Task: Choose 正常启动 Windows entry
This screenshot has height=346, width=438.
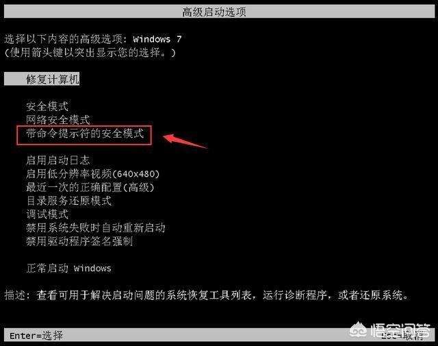Action: pos(68,269)
